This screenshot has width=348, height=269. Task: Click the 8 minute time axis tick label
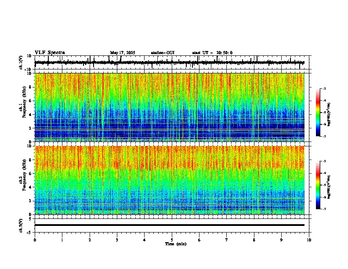click(254, 240)
